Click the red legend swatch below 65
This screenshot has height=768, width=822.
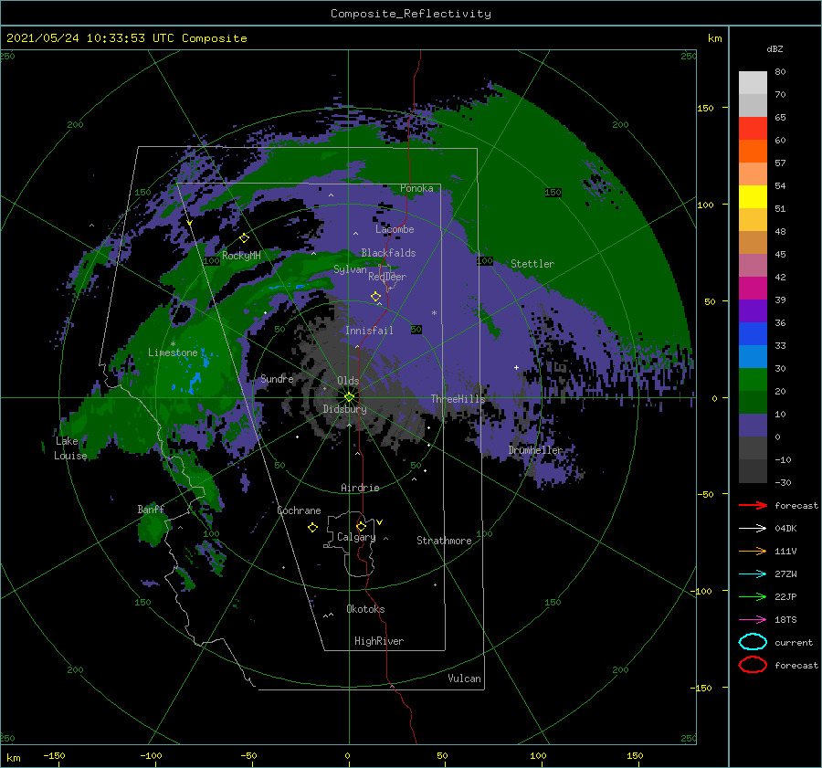click(x=753, y=128)
